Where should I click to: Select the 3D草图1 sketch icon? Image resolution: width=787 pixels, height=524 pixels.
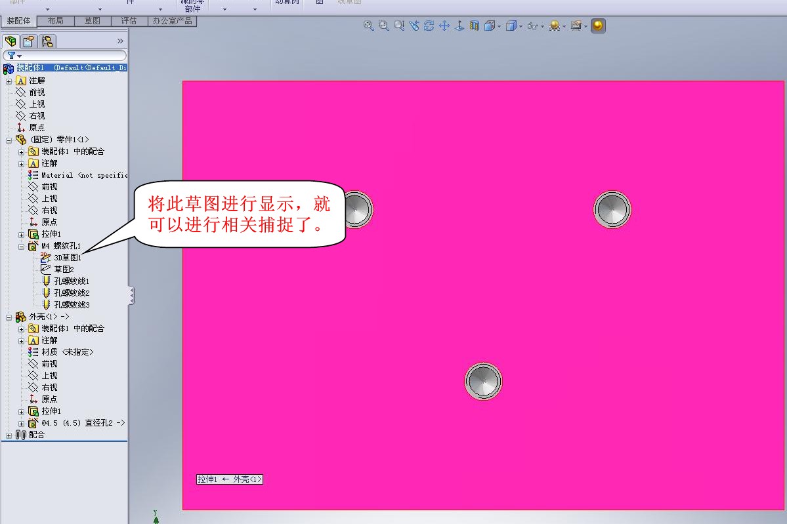click(x=46, y=257)
